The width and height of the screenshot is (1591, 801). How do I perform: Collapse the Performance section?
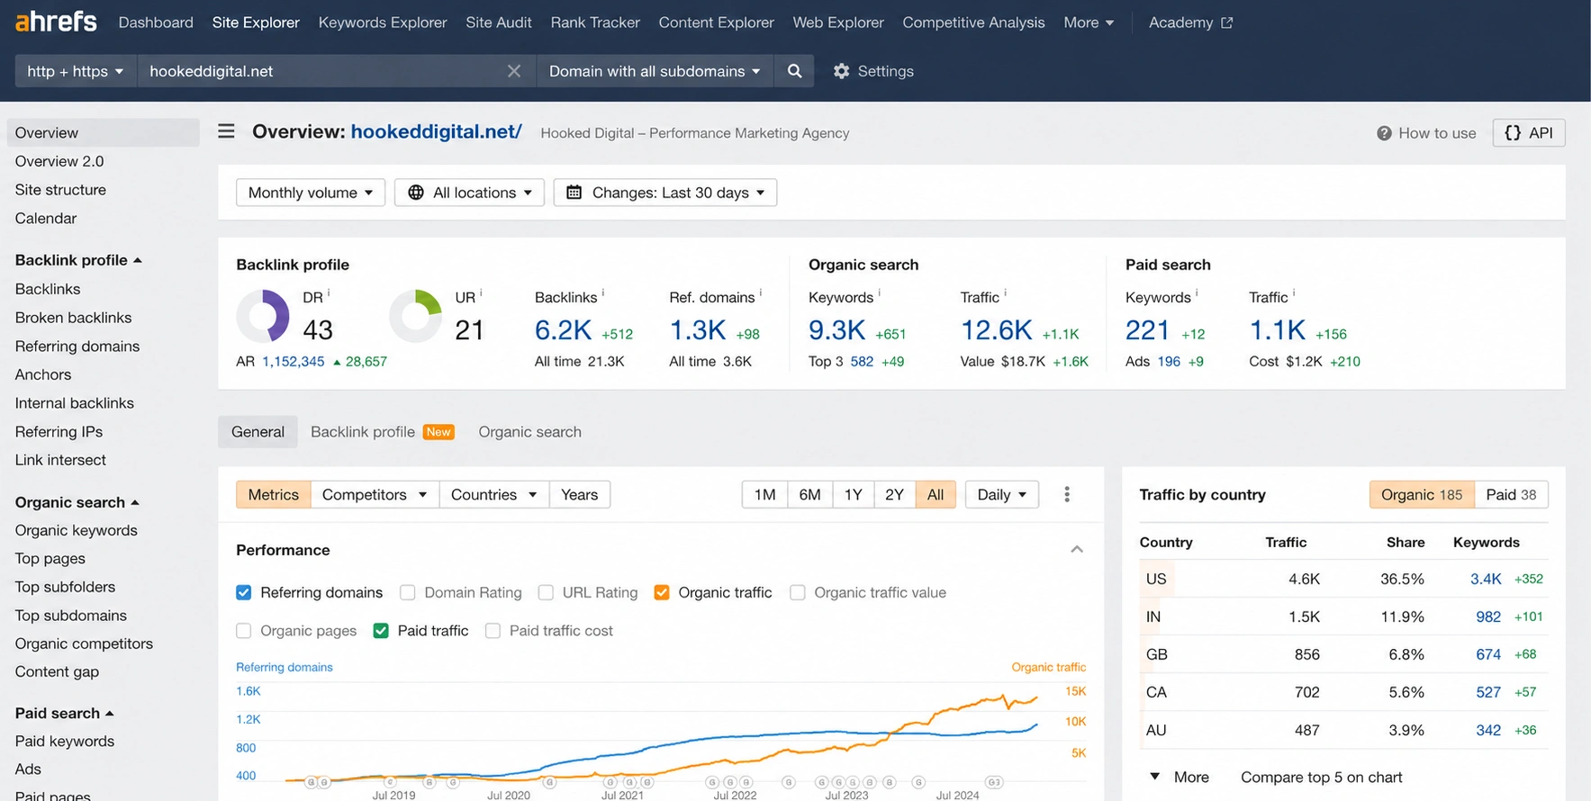[1077, 549]
